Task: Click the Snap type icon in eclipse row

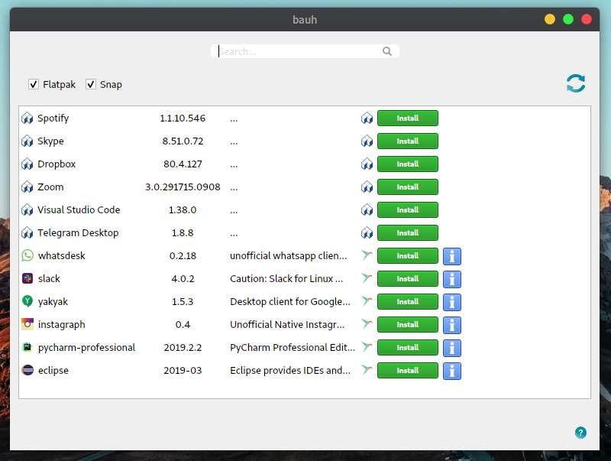Action: pos(367,369)
